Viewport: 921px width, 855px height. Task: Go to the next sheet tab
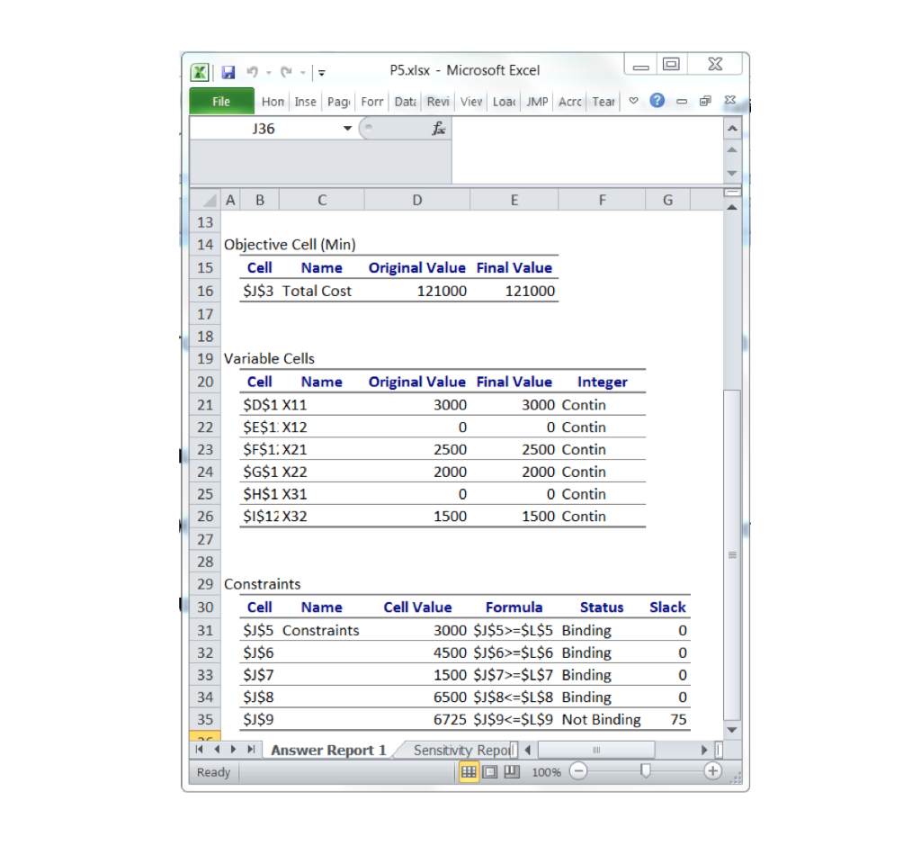point(234,749)
